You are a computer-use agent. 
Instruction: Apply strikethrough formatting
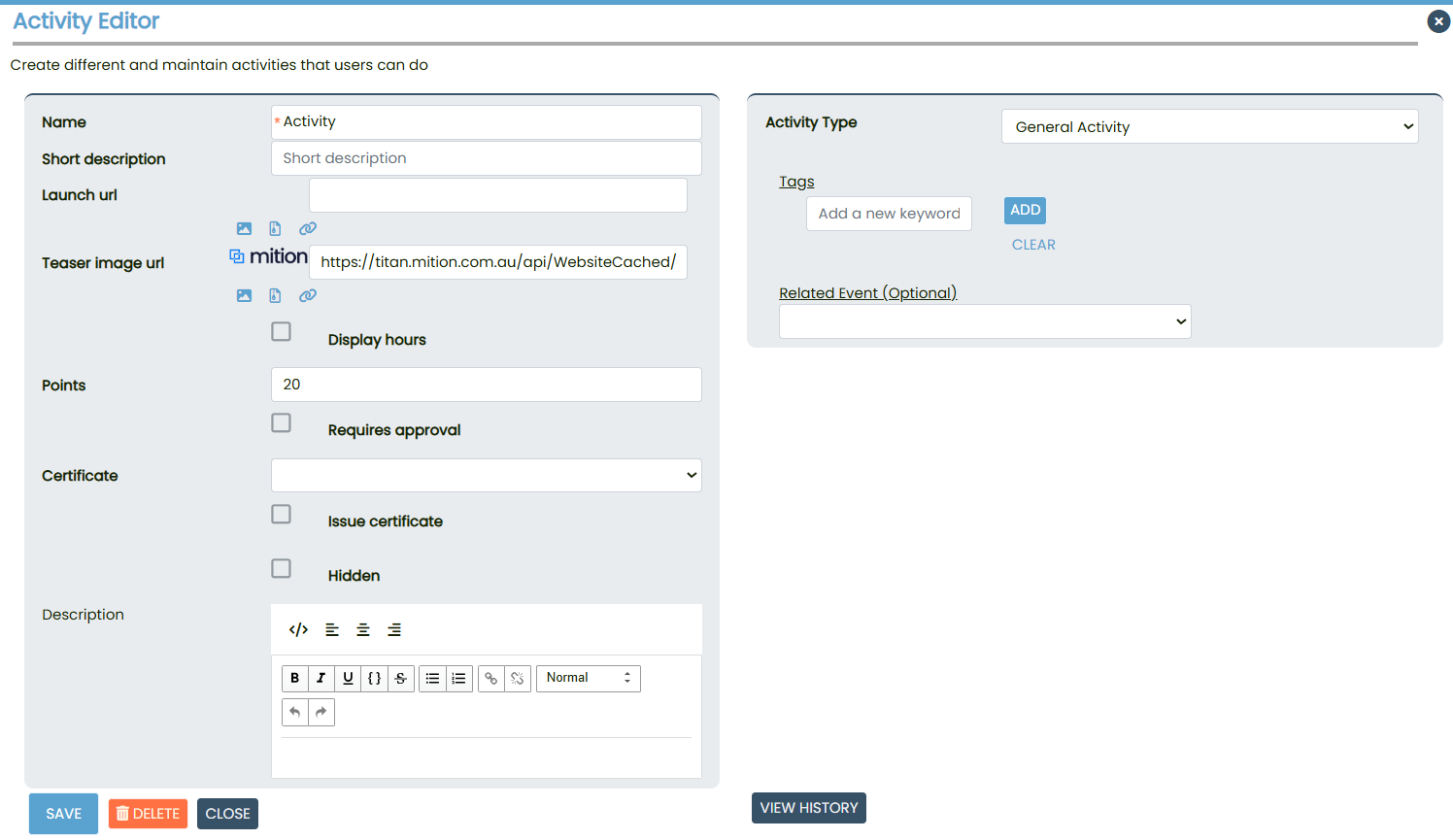(400, 679)
